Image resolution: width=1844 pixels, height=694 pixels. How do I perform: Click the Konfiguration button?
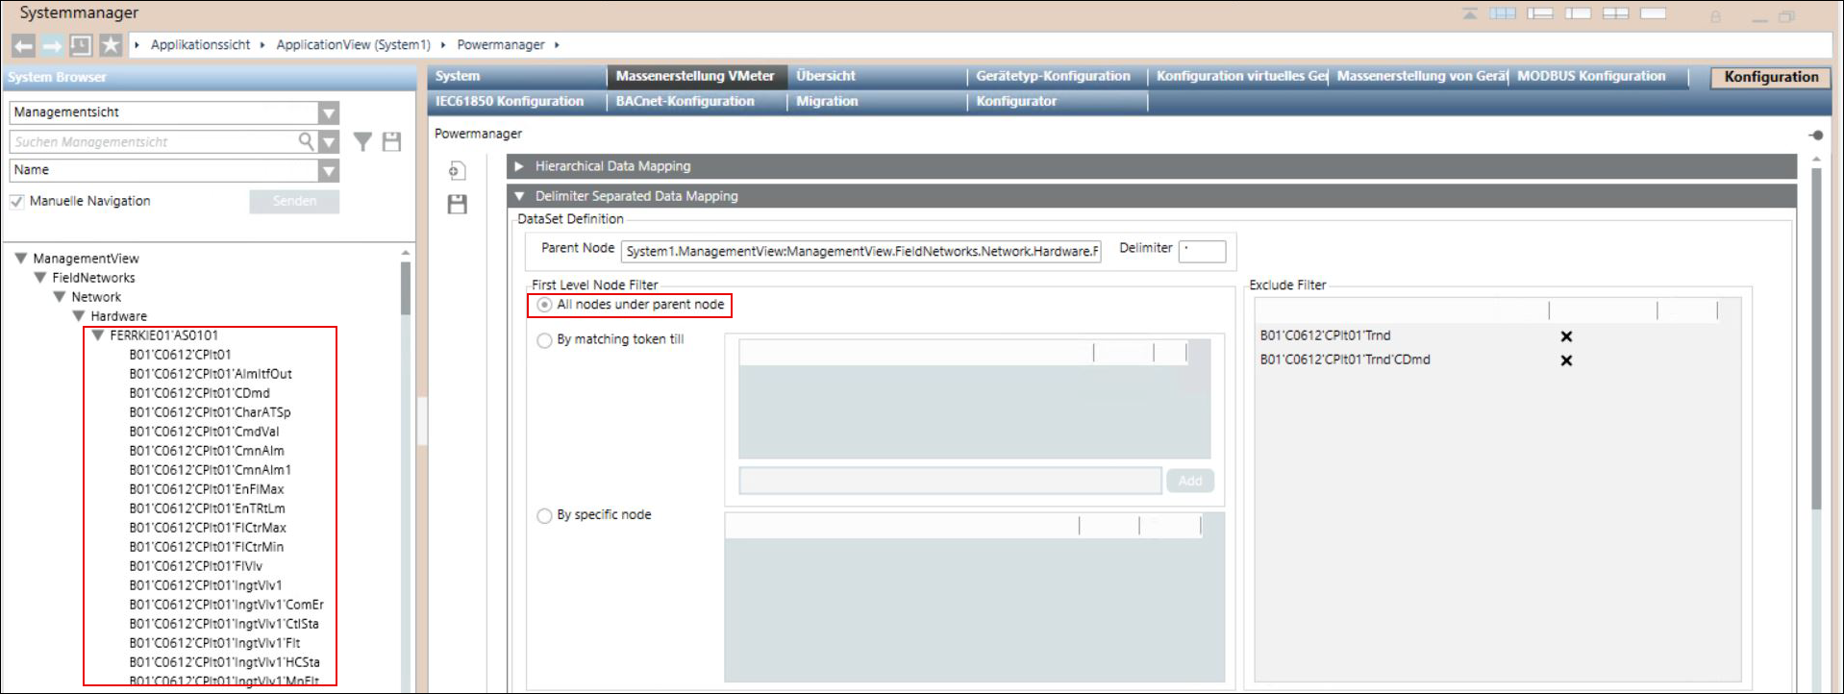(1770, 77)
